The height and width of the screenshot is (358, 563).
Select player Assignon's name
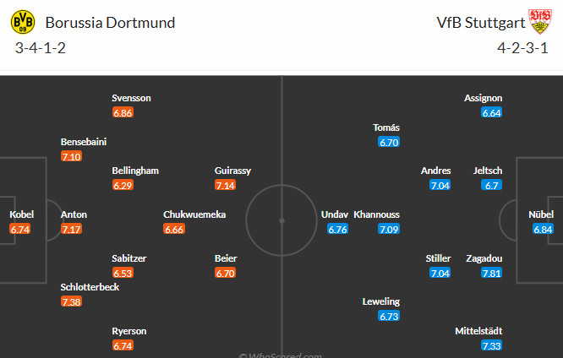click(x=484, y=98)
